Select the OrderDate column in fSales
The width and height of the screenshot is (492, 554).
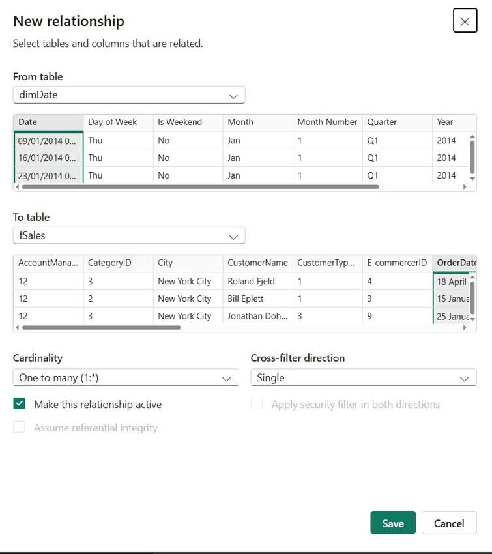[456, 263]
